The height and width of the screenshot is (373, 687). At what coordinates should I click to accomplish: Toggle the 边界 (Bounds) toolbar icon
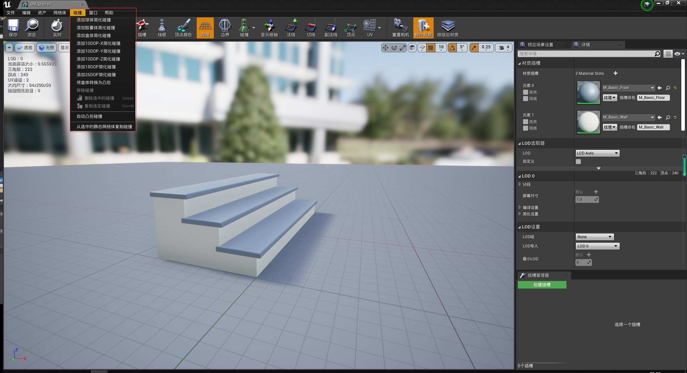click(x=225, y=28)
